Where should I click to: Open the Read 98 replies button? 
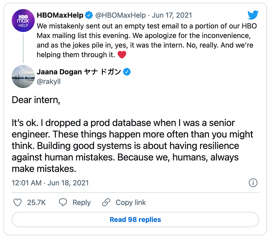(135, 220)
